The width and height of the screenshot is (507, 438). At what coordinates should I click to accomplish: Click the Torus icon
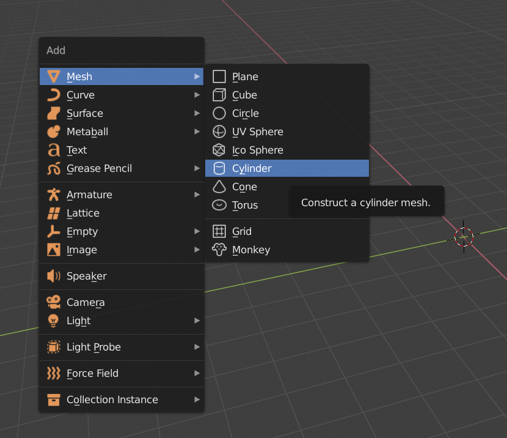[219, 206]
